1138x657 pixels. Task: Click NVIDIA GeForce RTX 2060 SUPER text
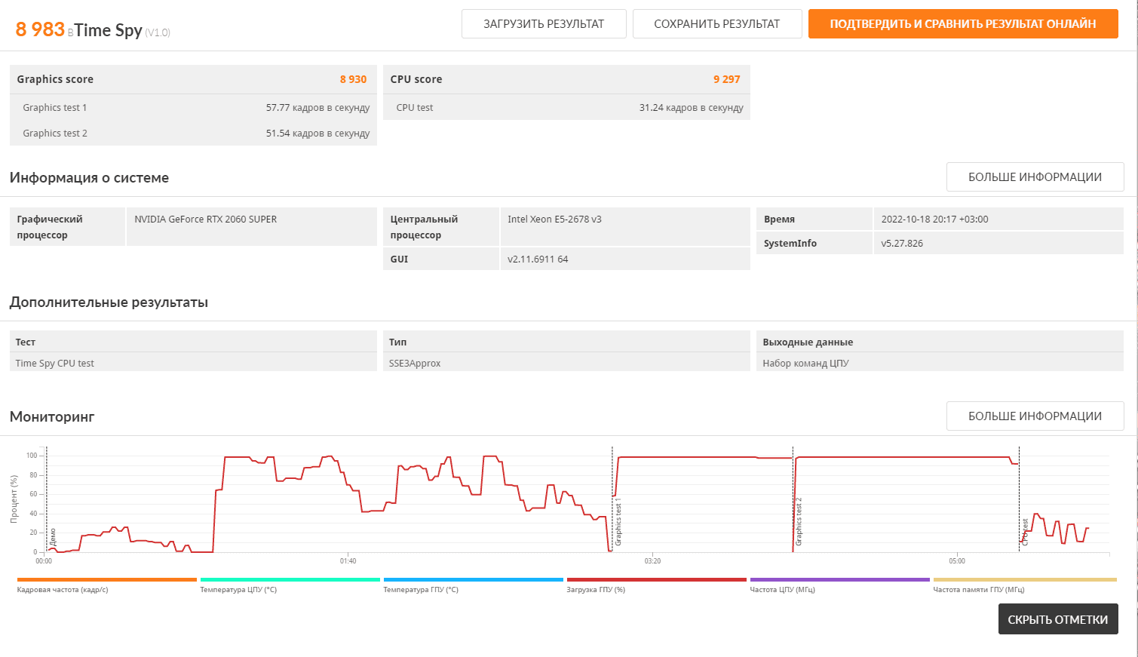click(x=206, y=220)
